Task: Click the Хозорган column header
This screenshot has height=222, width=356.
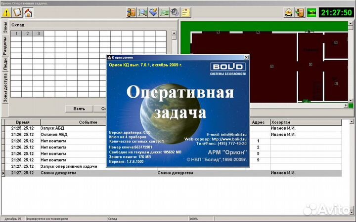Action: (306, 122)
